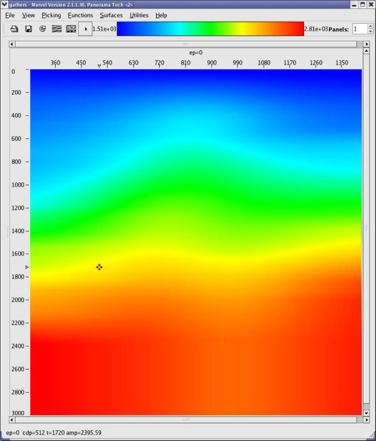This screenshot has width=376, height=441.
Task: Click the 'ep=0' label above the plot
Action: [196, 53]
